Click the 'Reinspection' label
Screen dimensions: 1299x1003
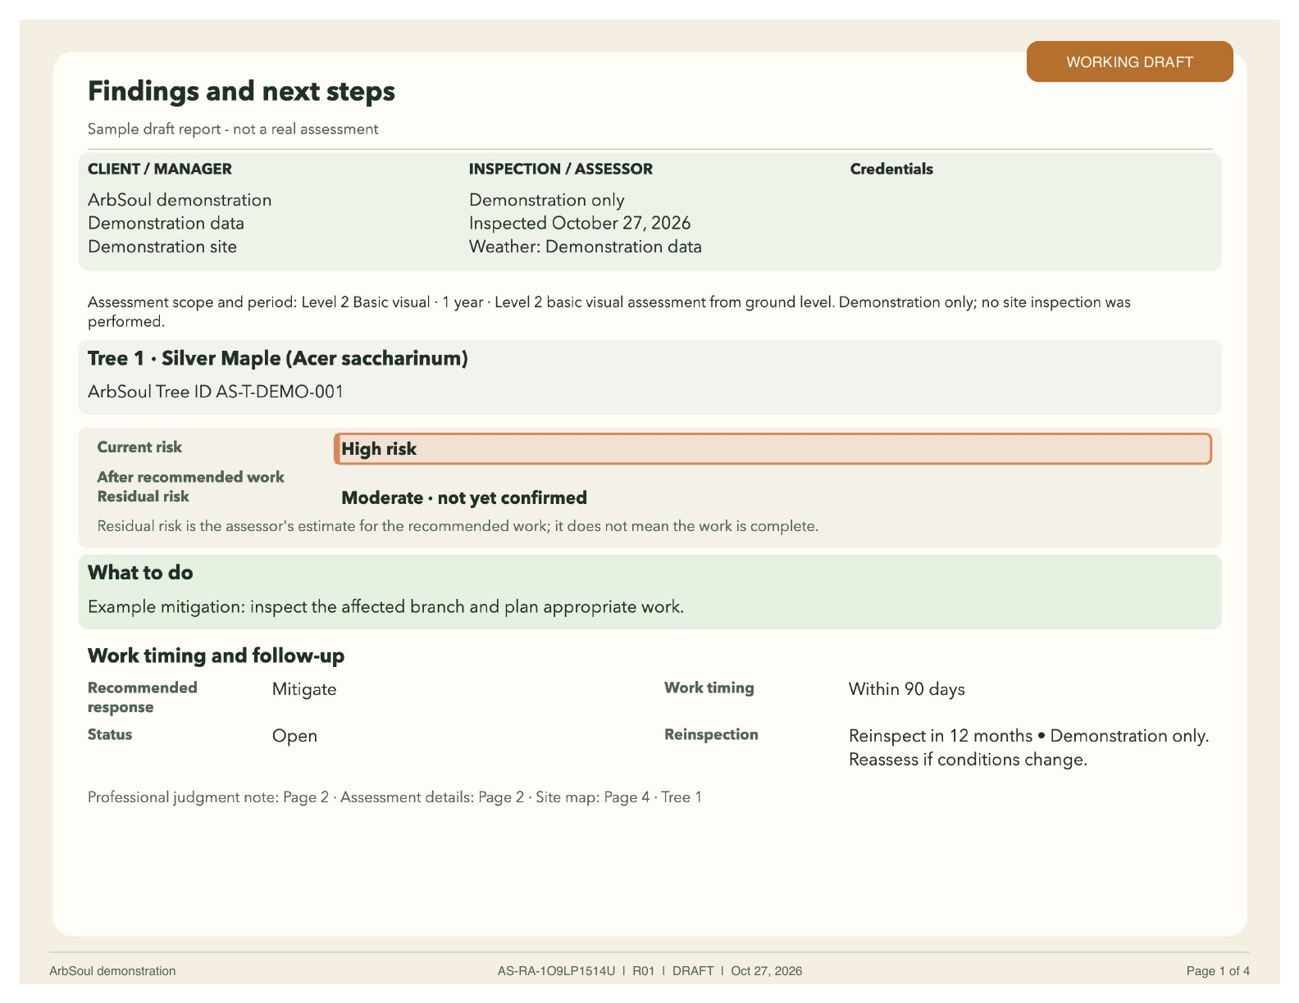click(711, 735)
